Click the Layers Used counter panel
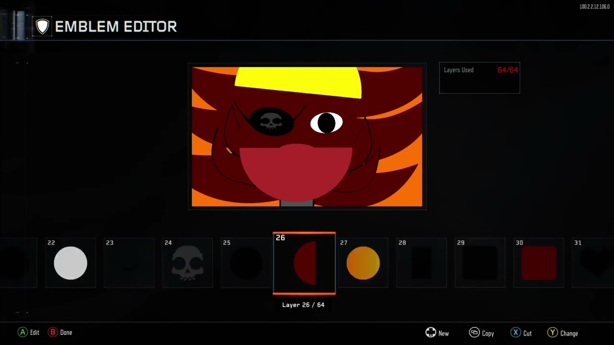The width and height of the screenshot is (614, 345). pyautogui.click(x=479, y=78)
